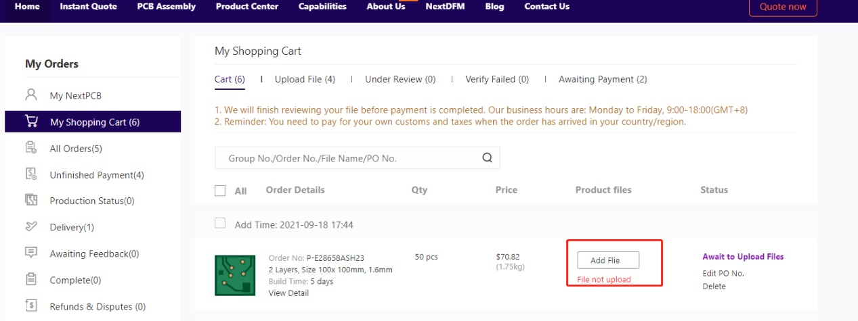Viewport: 858px width, 321px height.
Task: Check the All select checkbox
Action: click(x=220, y=191)
